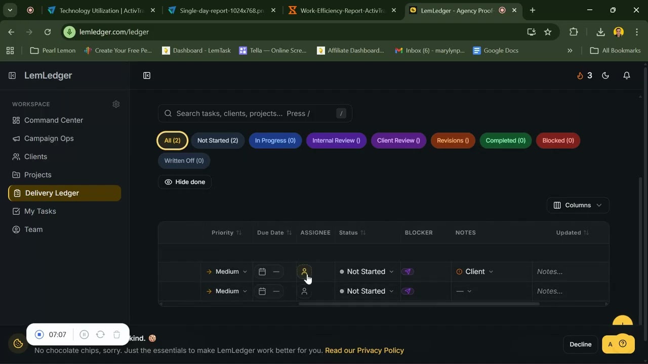Image resolution: width=648 pixels, height=364 pixels.
Task: Filter by Revisions
Action: (453, 141)
